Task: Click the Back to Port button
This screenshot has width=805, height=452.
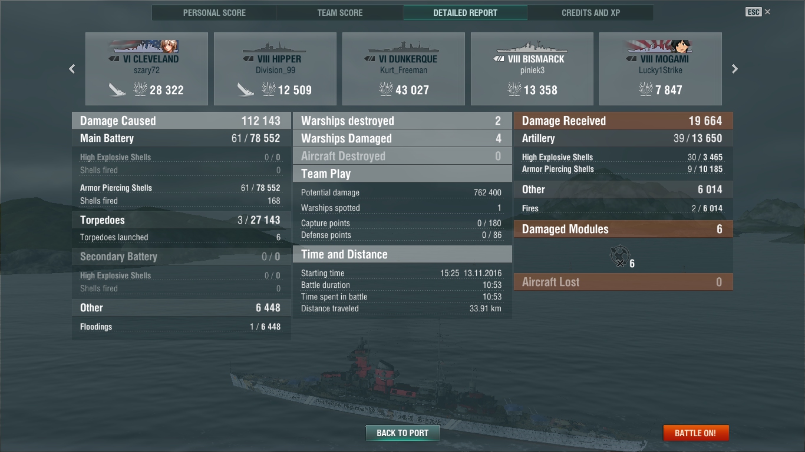Action: click(402, 433)
